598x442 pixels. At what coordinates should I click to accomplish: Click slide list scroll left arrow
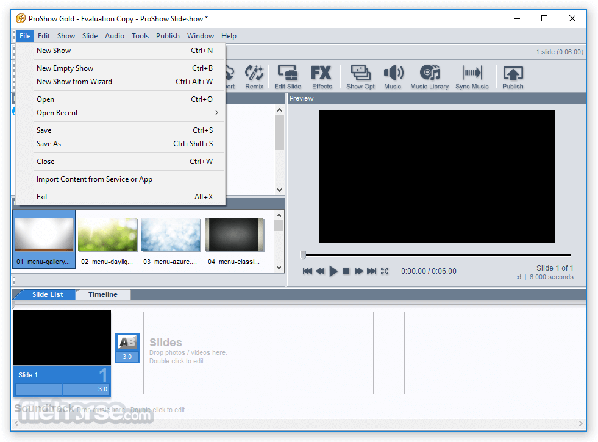pyautogui.click(x=16, y=423)
